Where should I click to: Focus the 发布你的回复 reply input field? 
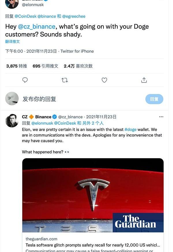83,99
